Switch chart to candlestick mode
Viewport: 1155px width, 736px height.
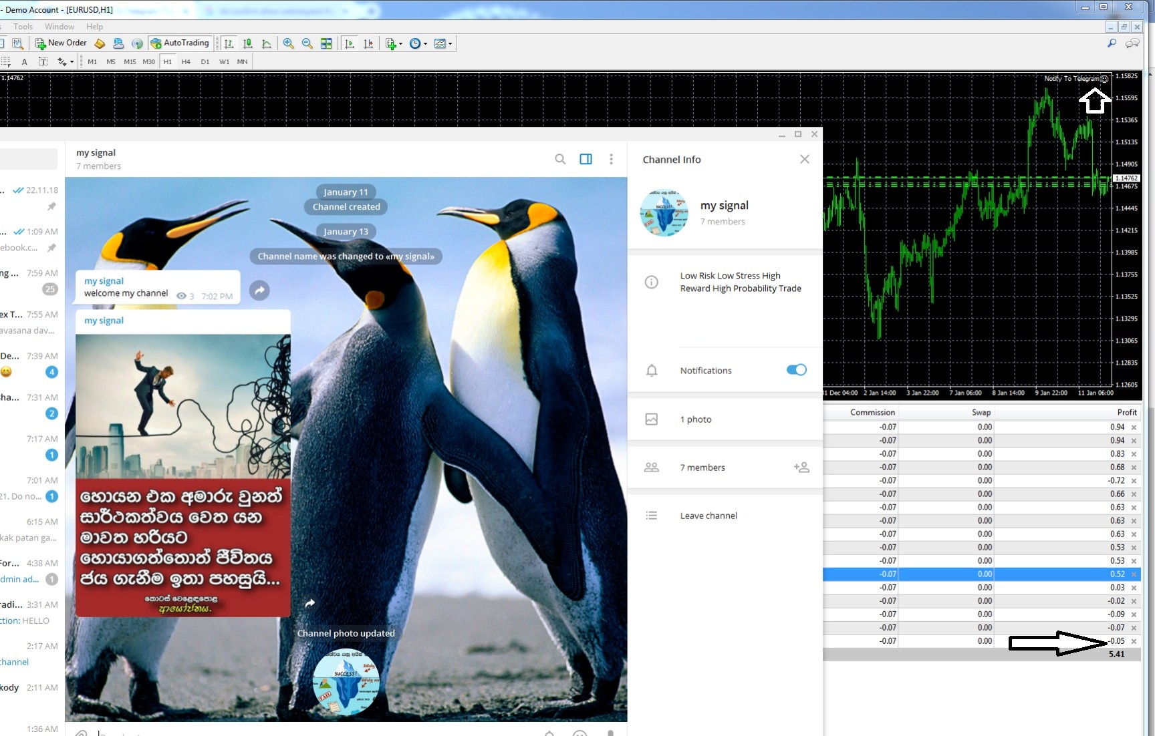point(248,43)
